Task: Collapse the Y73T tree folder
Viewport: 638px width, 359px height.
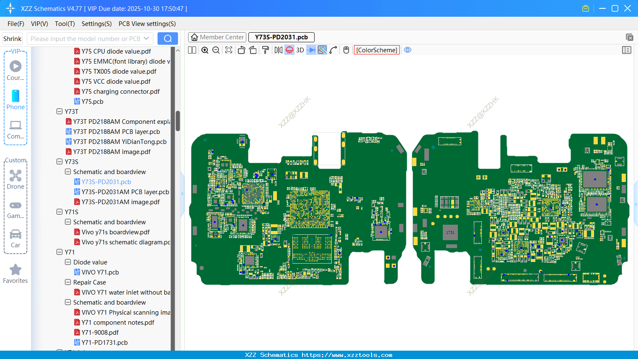Action: (59, 112)
